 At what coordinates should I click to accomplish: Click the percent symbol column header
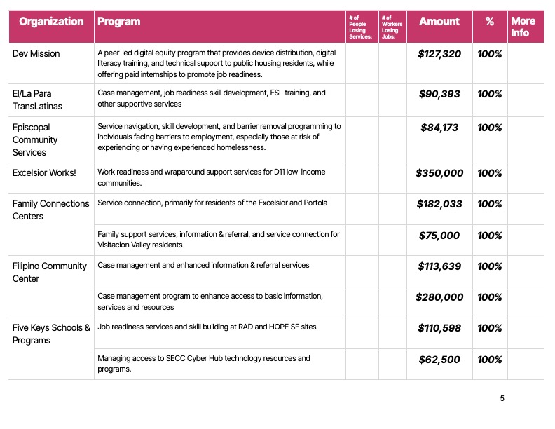tap(490, 22)
